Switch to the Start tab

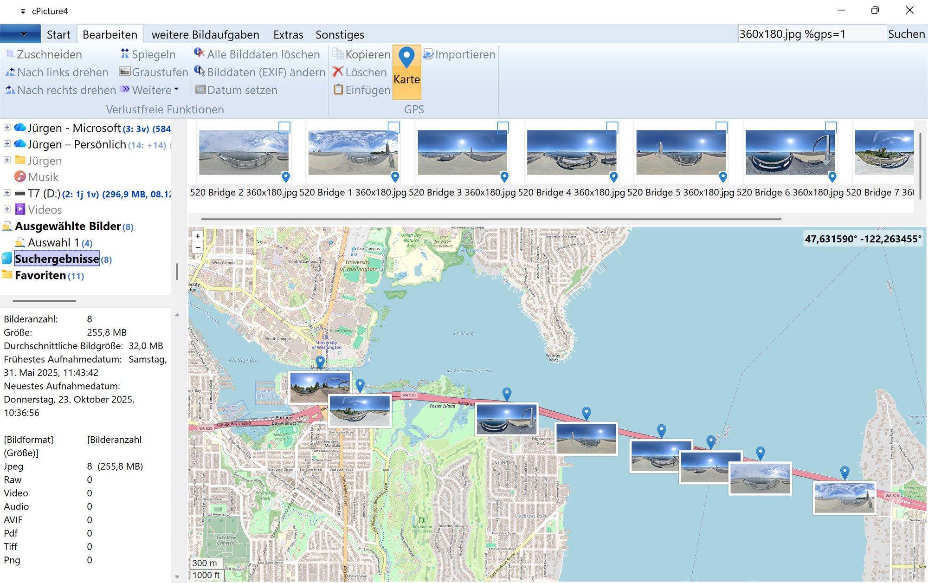click(x=58, y=34)
